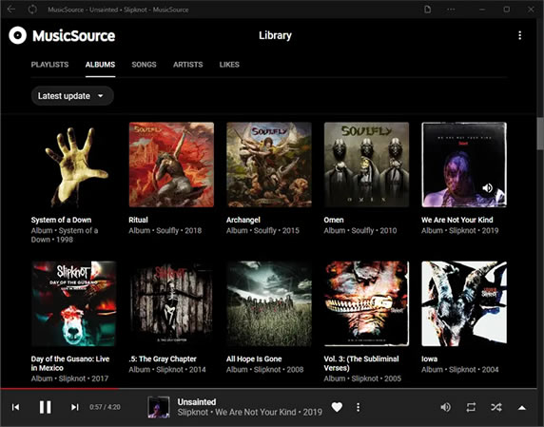
Task: Go back with the title bar arrow
Action: [11, 10]
